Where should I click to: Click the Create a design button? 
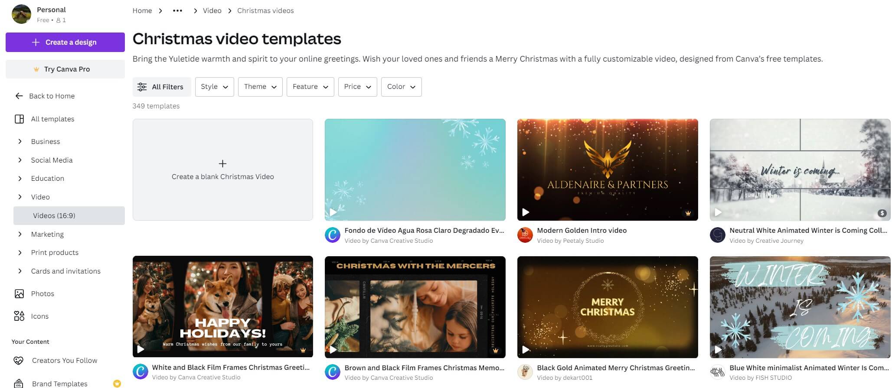click(65, 42)
